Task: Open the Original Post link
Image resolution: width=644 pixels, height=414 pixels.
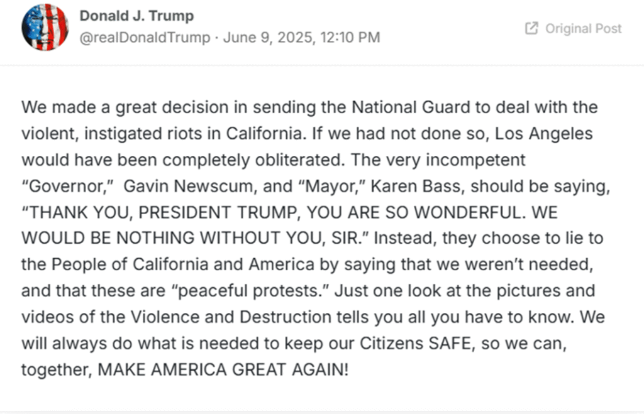Action: click(574, 28)
